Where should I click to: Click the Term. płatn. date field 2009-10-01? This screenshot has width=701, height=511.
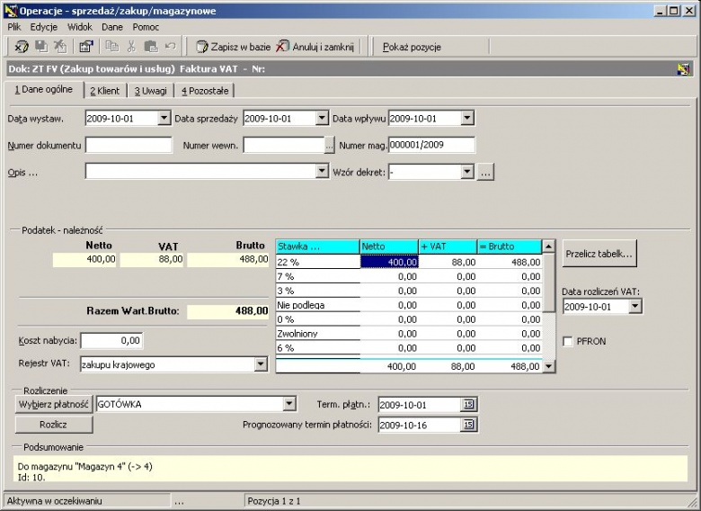click(420, 405)
